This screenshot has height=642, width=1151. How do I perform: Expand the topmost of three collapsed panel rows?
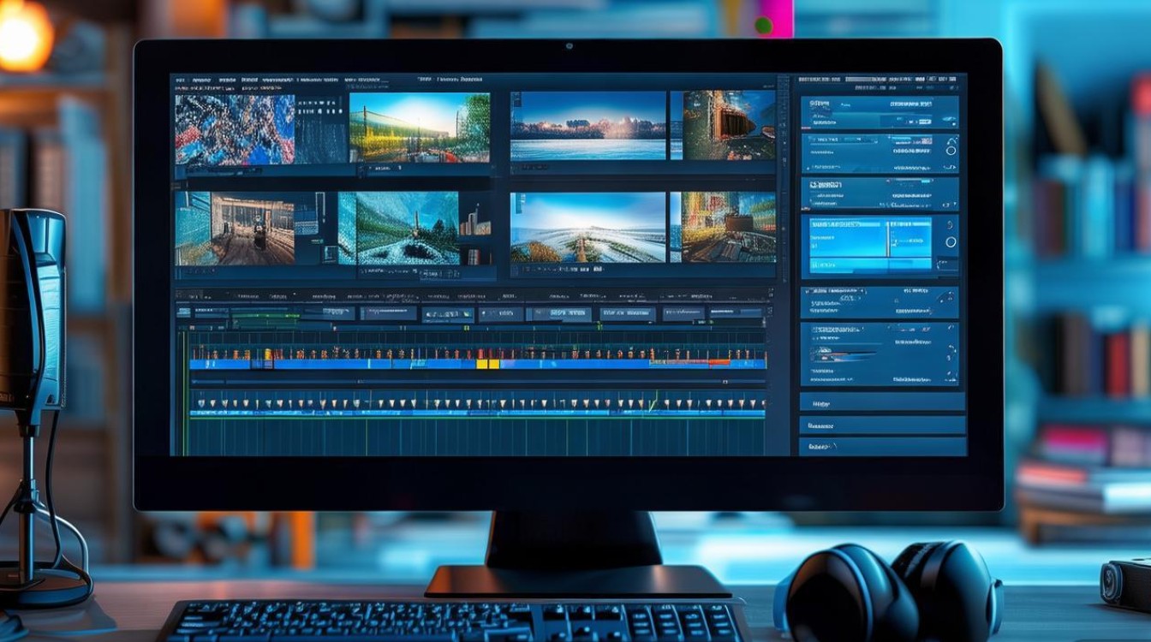coord(882,401)
